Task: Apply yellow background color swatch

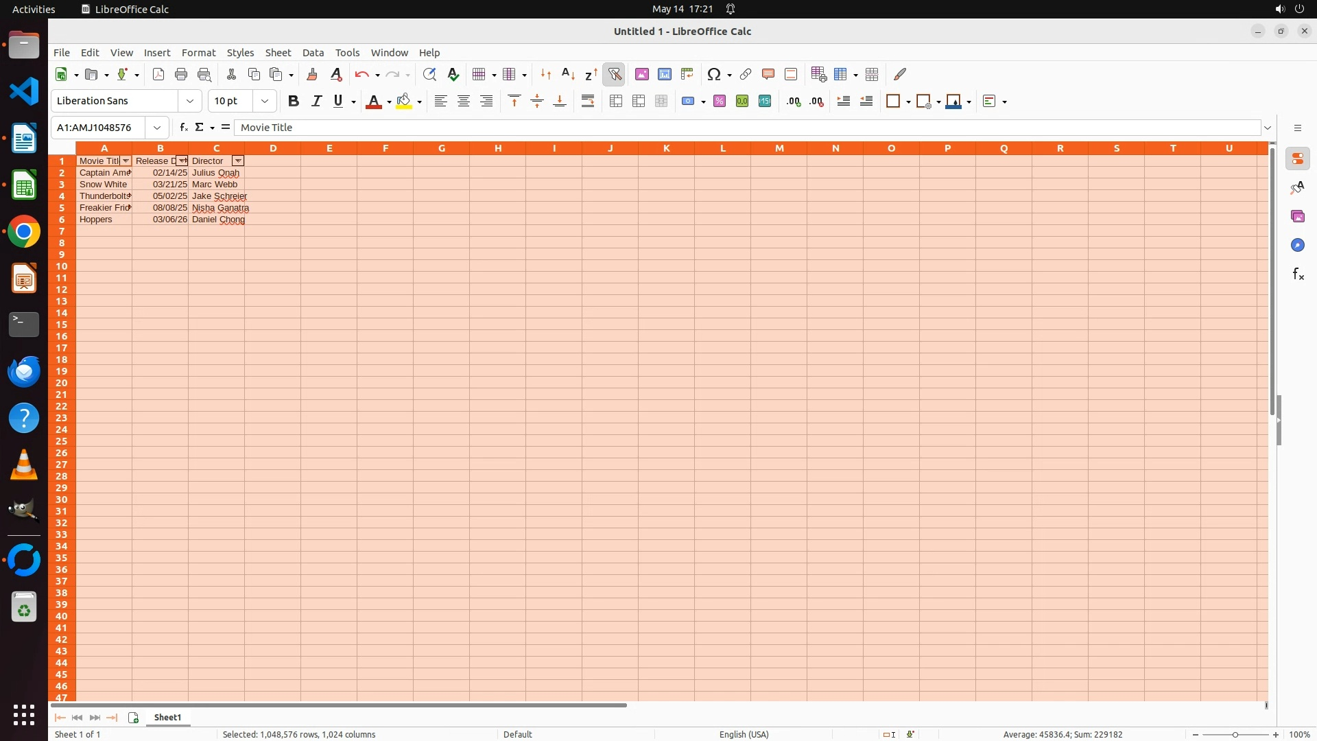Action: [403, 102]
